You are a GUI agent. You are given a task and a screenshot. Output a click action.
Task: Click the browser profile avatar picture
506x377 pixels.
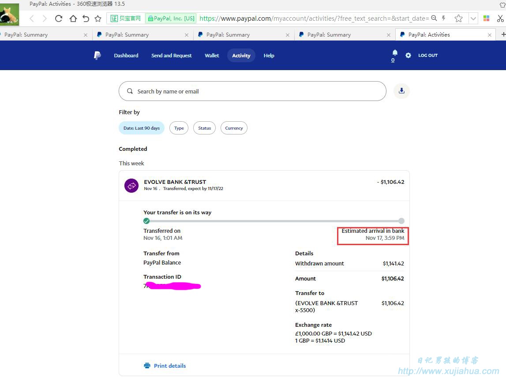click(9, 14)
